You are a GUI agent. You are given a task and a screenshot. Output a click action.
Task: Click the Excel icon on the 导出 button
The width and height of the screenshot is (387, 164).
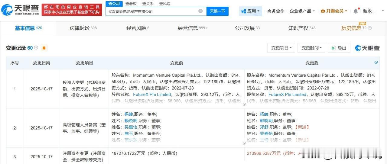[333, 48]
